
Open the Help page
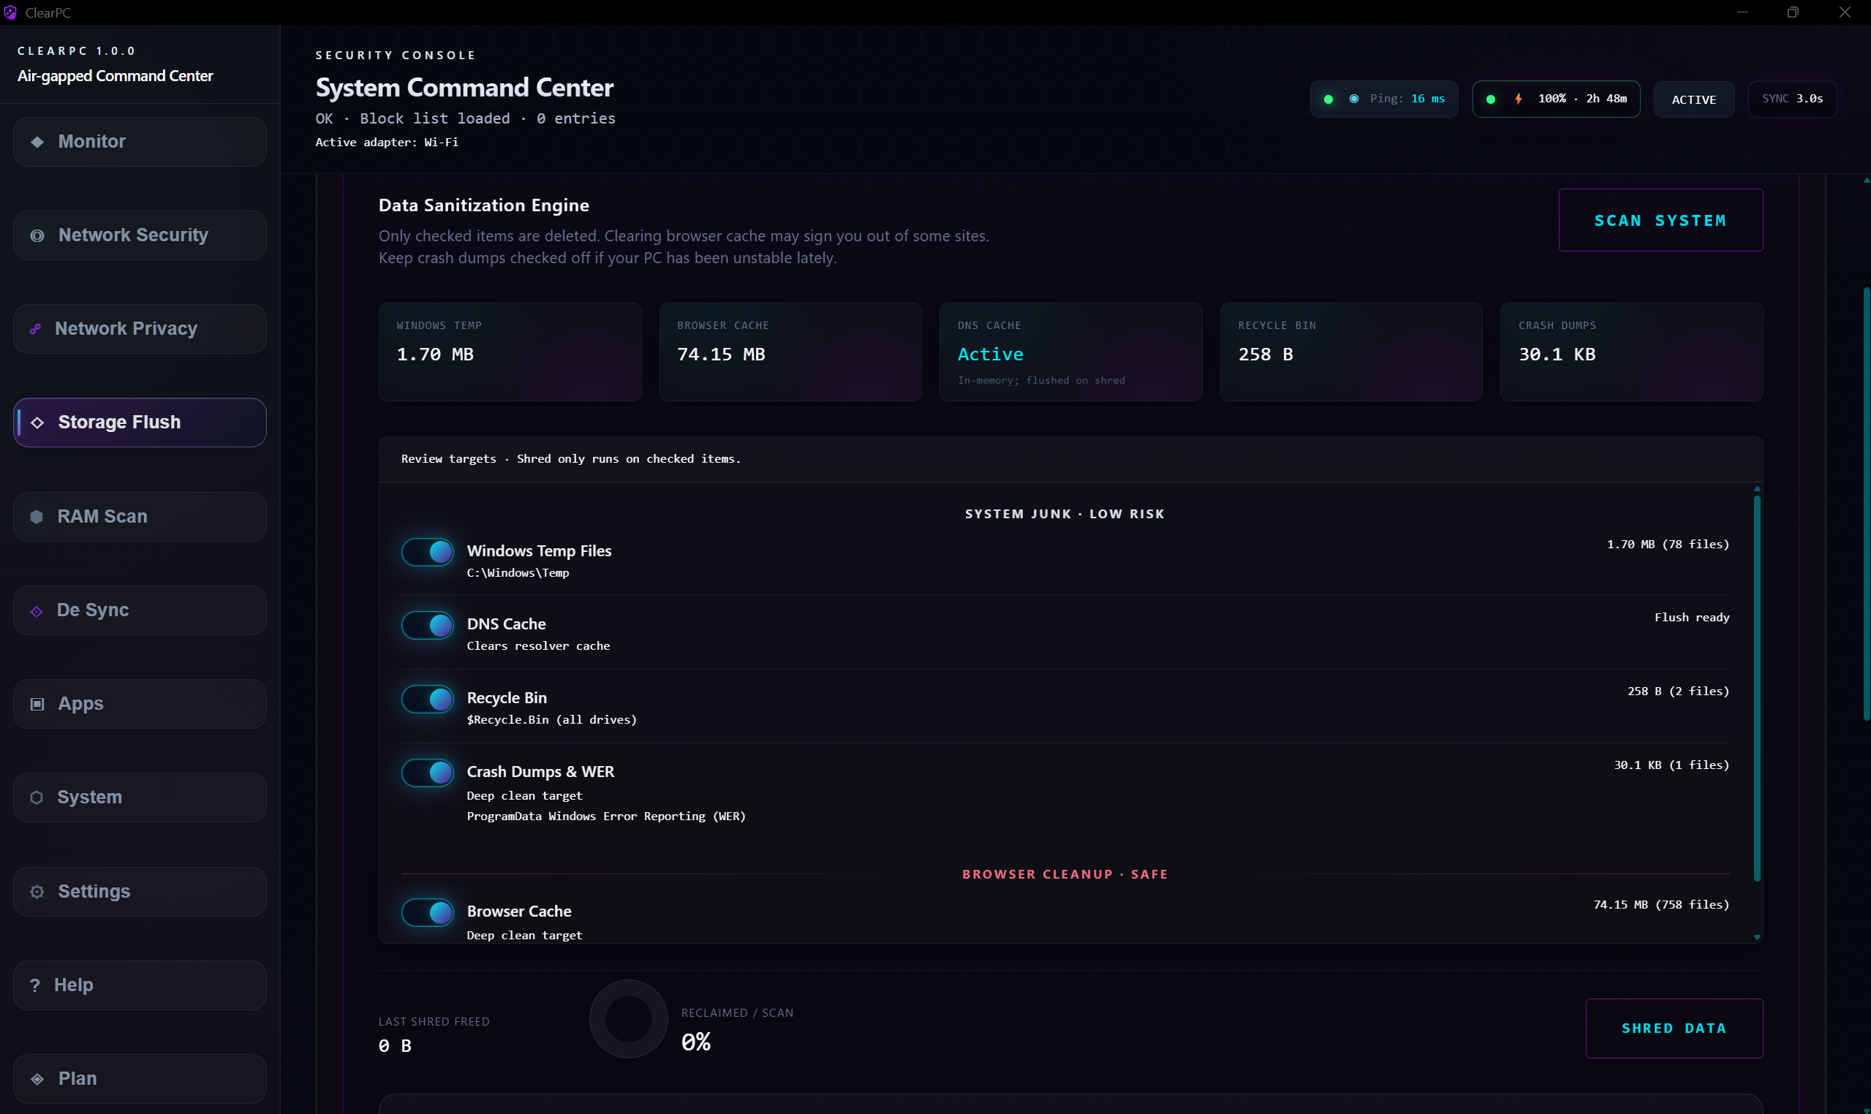pos(140,985)
